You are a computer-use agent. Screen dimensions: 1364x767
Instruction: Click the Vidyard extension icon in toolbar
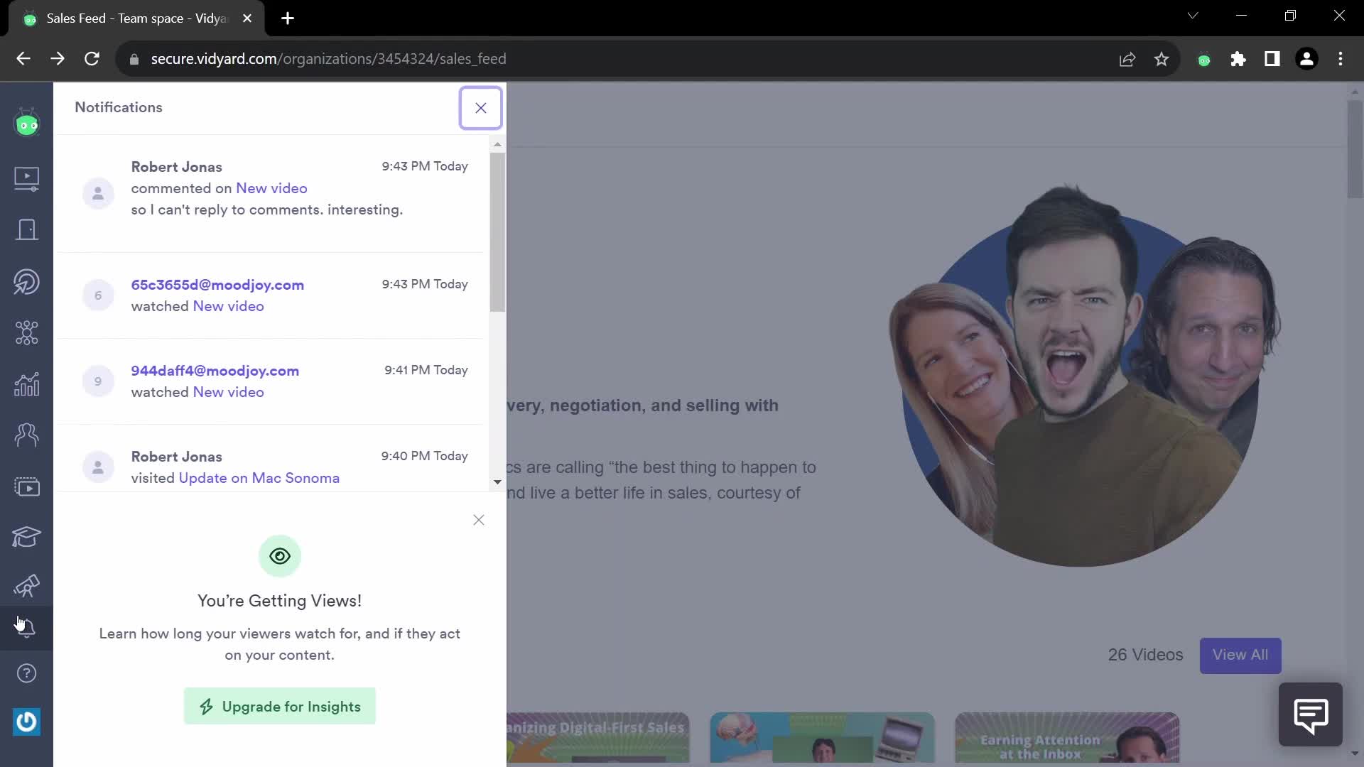[1204, 60]
